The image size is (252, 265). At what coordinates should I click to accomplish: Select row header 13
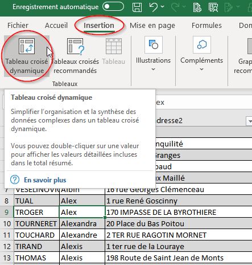7,258
